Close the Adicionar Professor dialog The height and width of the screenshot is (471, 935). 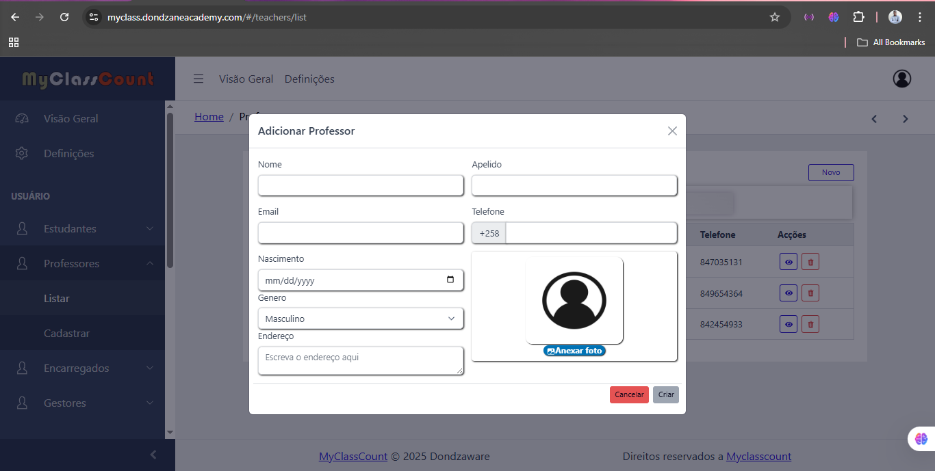pos(672,131)
